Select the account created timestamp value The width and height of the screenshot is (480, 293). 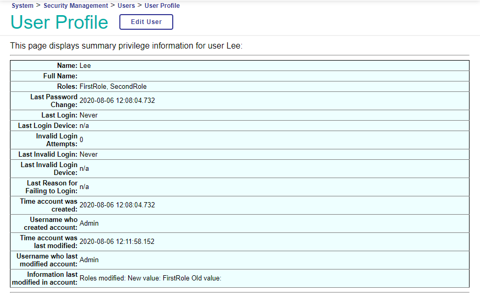tap(117, 205)
